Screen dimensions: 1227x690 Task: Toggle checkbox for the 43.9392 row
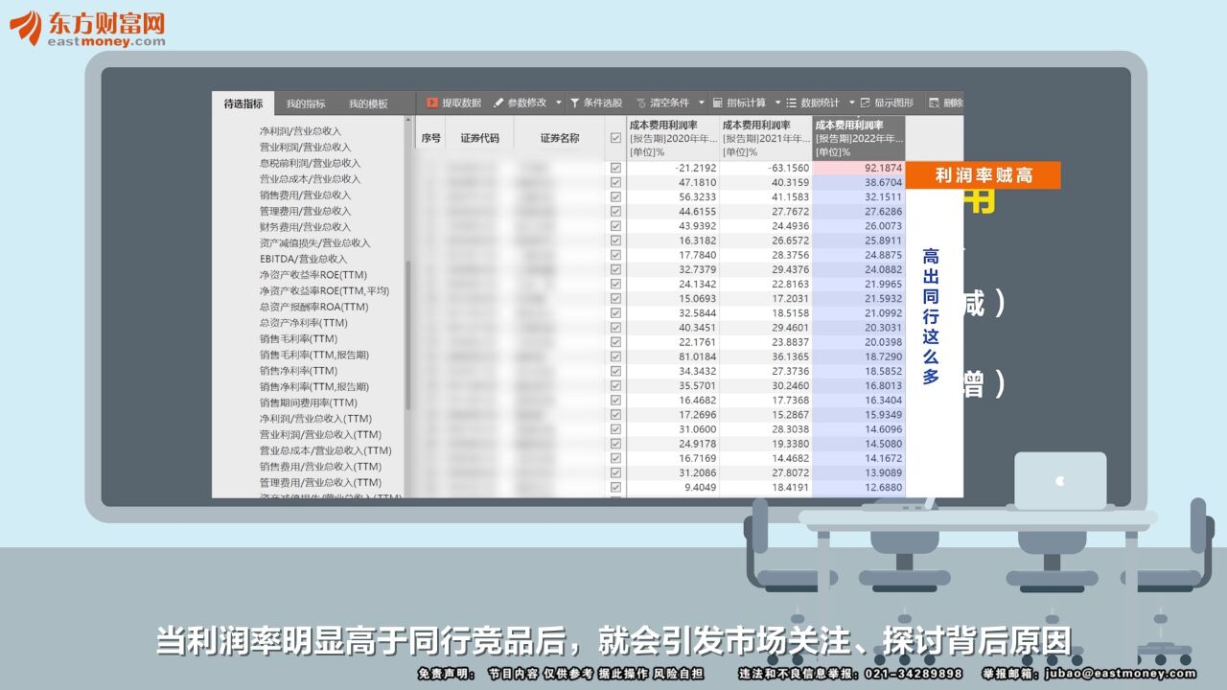click(x=615, y=226)
